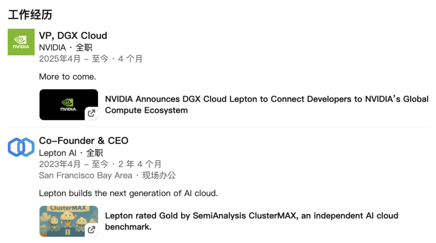
Task: Open Lepton rated Gold by SemiAnalysis link
Action: coord(252,221)
